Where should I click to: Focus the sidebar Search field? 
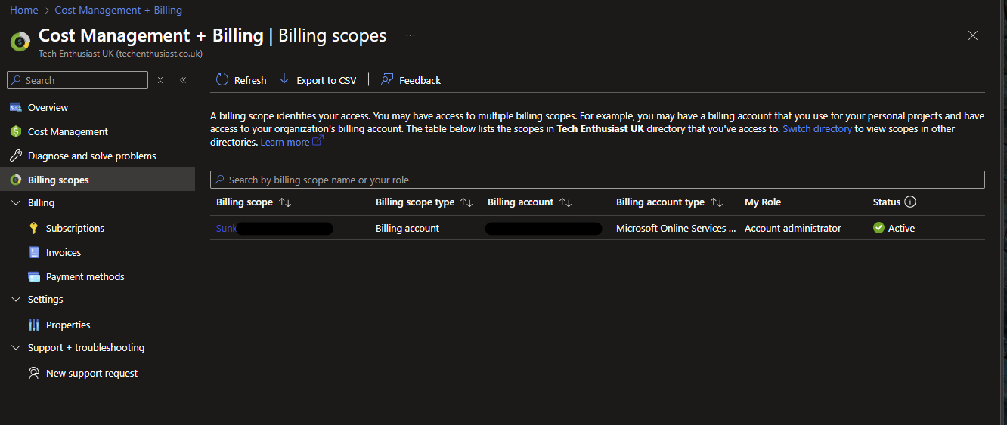(77, 80)
